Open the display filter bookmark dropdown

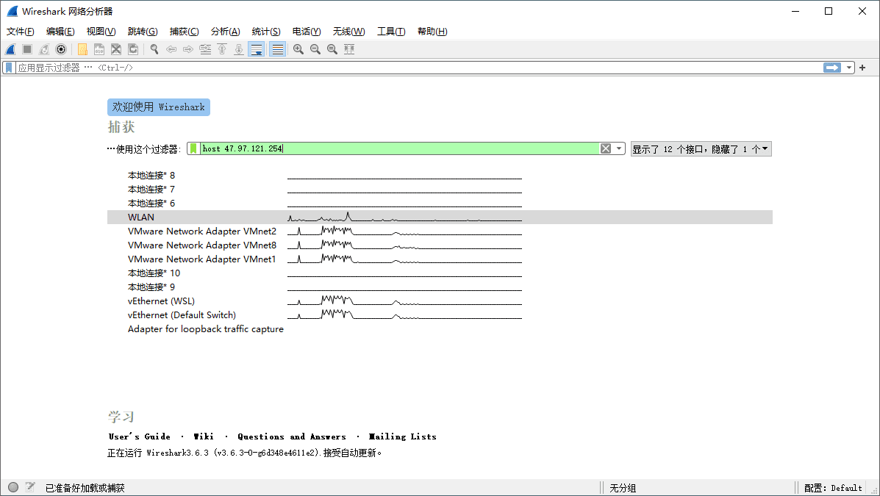(x=7, y=67)
